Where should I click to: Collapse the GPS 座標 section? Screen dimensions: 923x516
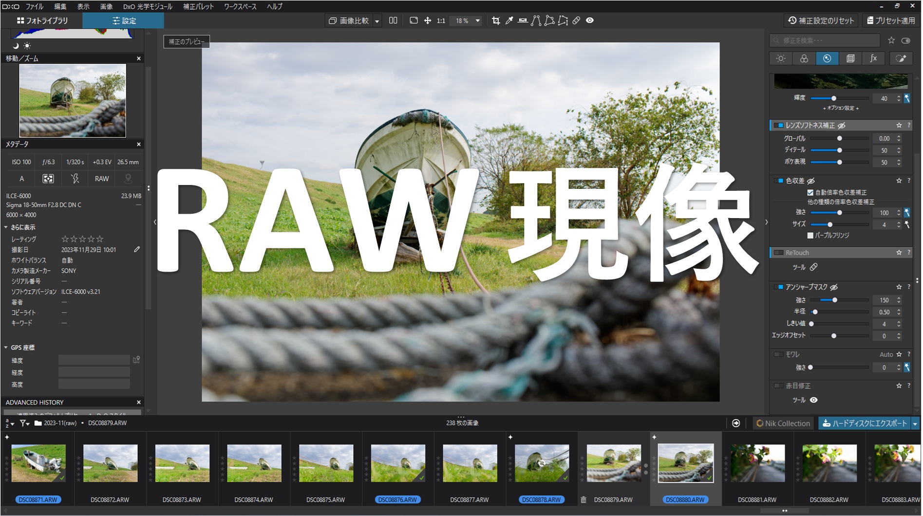tap(6, 348)
